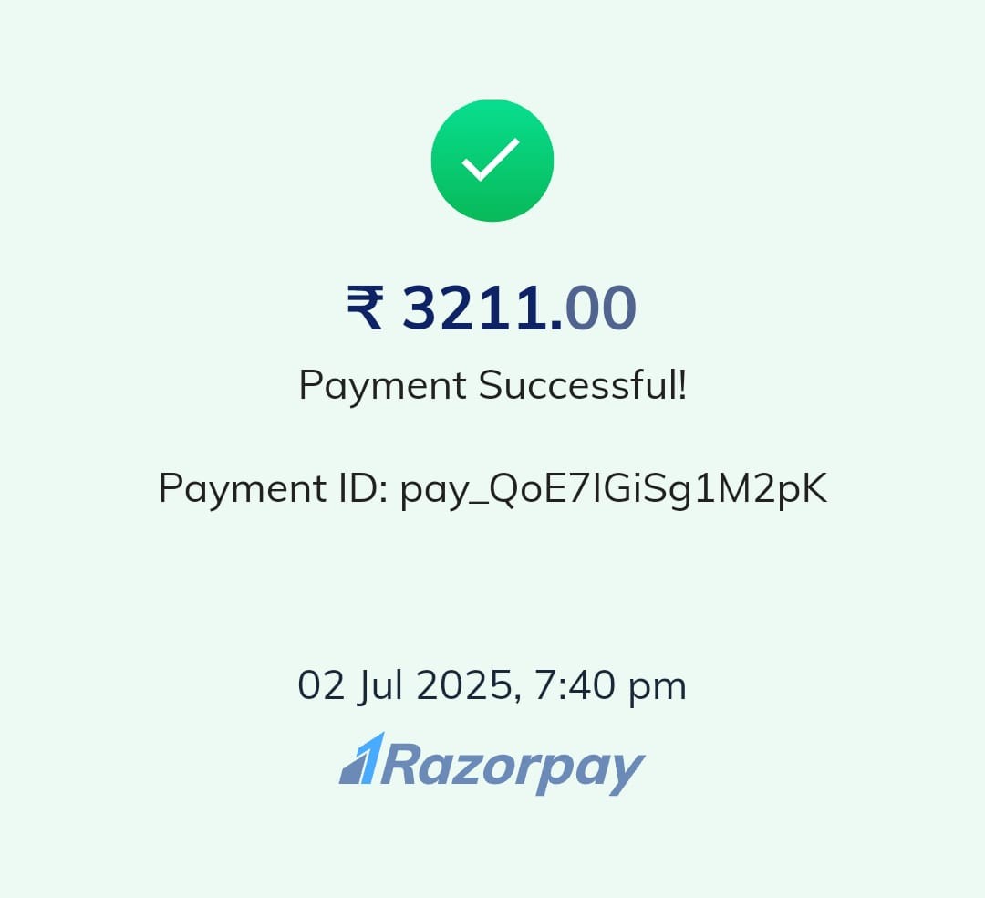The height and width of the screenshot is (898, 985).
Task: Click the year 2025
Action: (x=465, y=685)
